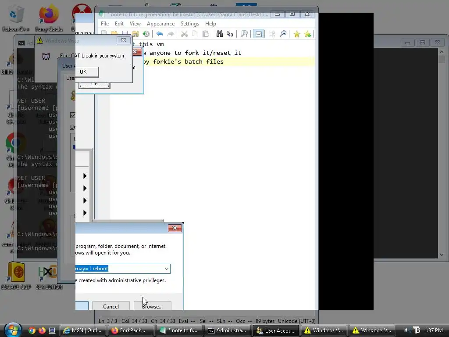Click Cancel in the Run dialog
Screen dimensions: 449x337
(x=111, y=306)
